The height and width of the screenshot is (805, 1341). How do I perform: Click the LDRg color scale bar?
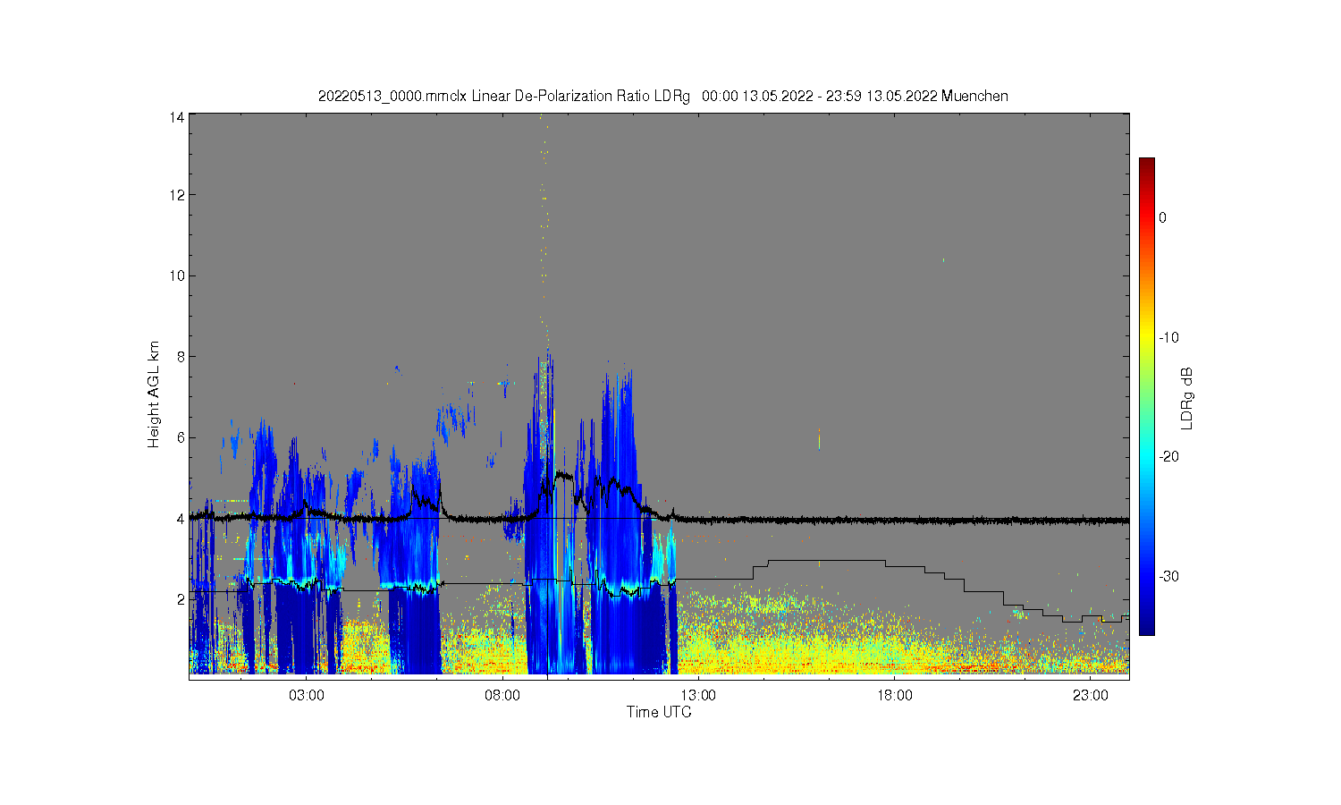[x=1146, y=396]
